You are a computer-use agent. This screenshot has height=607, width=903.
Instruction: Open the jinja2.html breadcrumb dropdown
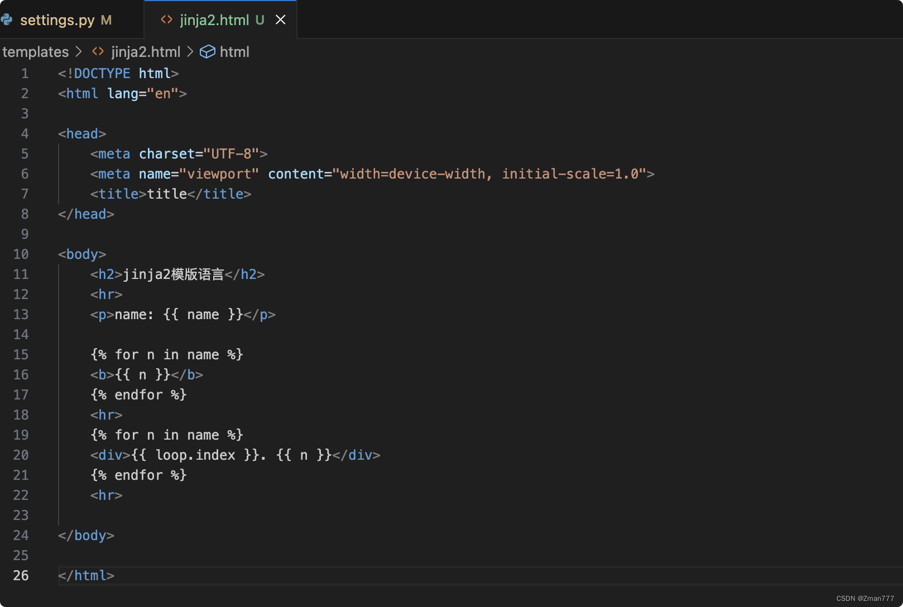coord(145,51)
